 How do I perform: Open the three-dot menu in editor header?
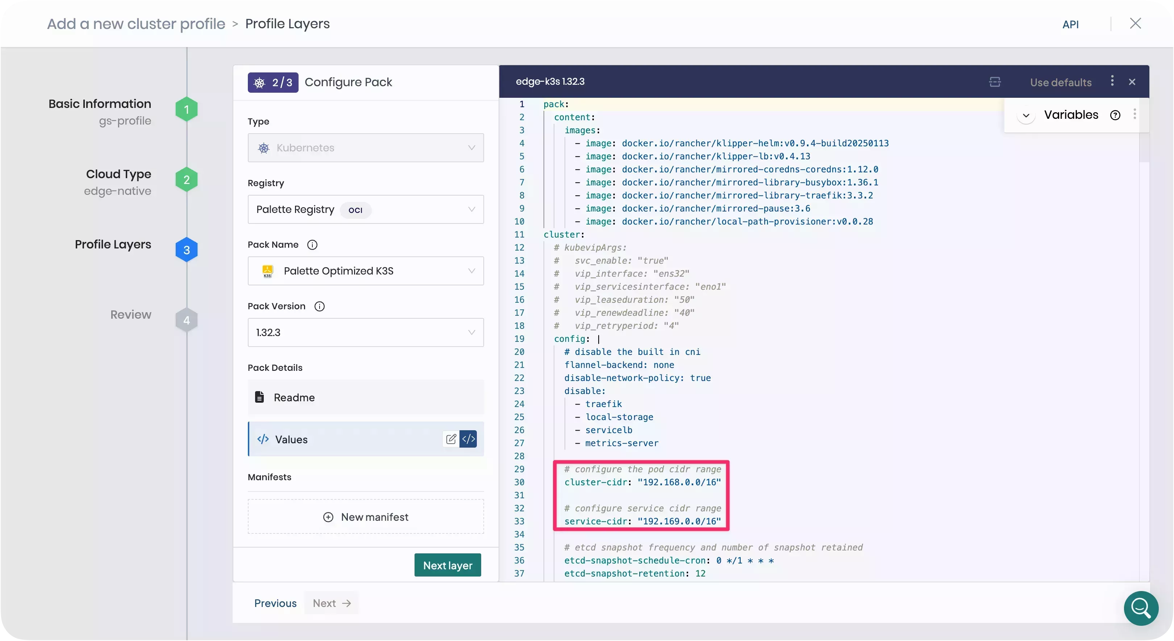click(x=1112, y=81)
